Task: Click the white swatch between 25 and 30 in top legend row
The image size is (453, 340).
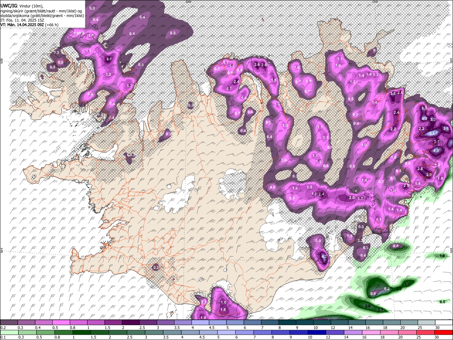Action: [x=427, y=322]
